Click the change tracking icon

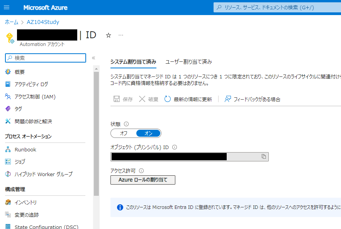8,215
